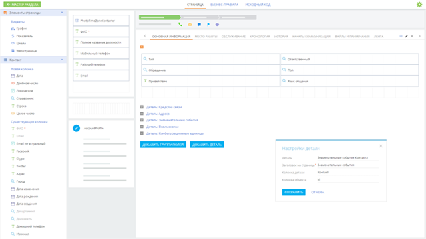Click ДОБАВИТЬ ДЕТАЛЬ button
The width and height of the screenshot is (426, 239).
coord(207,145)
